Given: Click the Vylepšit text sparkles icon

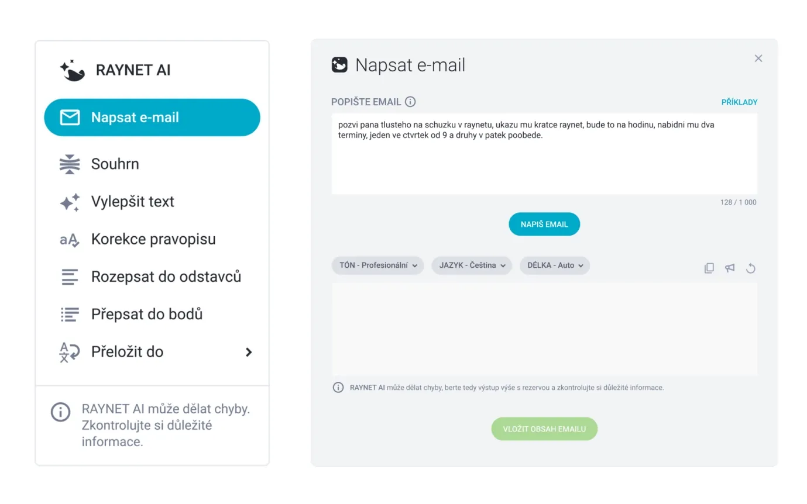Looking at the screenshot, I should coord(70,202).
